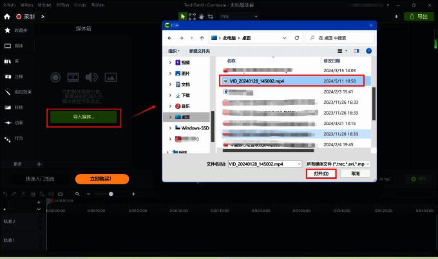Click the 打开 button in dialog
Viewport: 438px width, 259px height.
click(321, 173)
